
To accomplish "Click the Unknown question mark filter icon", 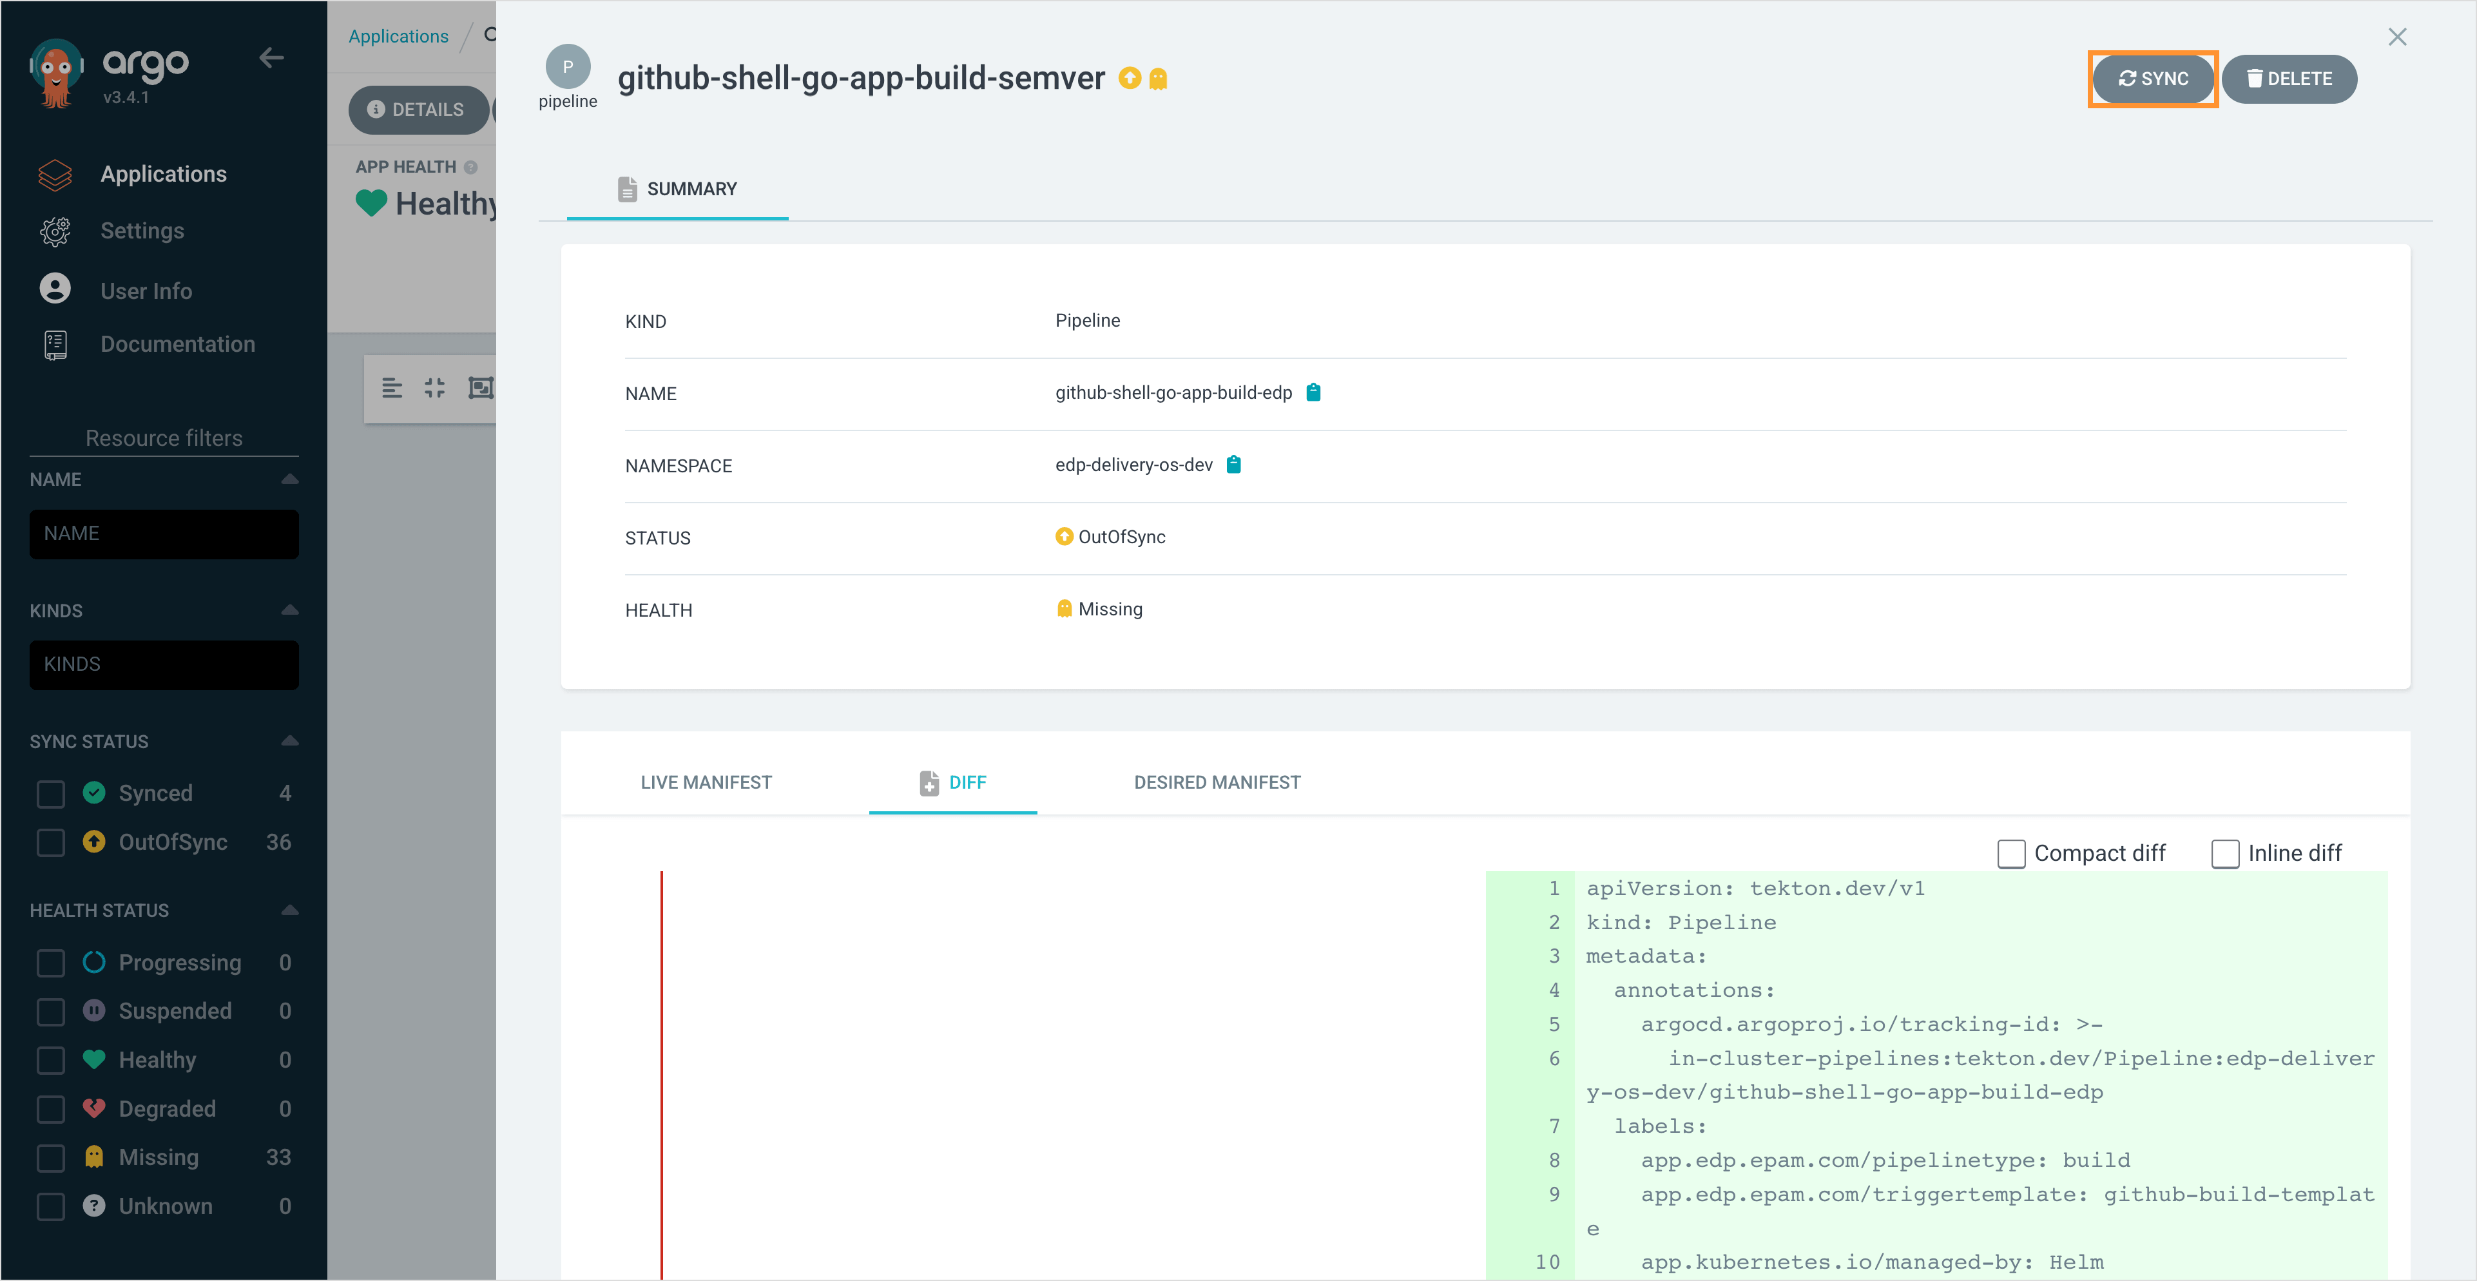I will pos(94,1206).
